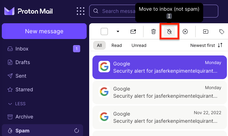Open the Spam folder
Image resolution: width=228 pixels, height=136 pixels.
[x=42, y=131]
